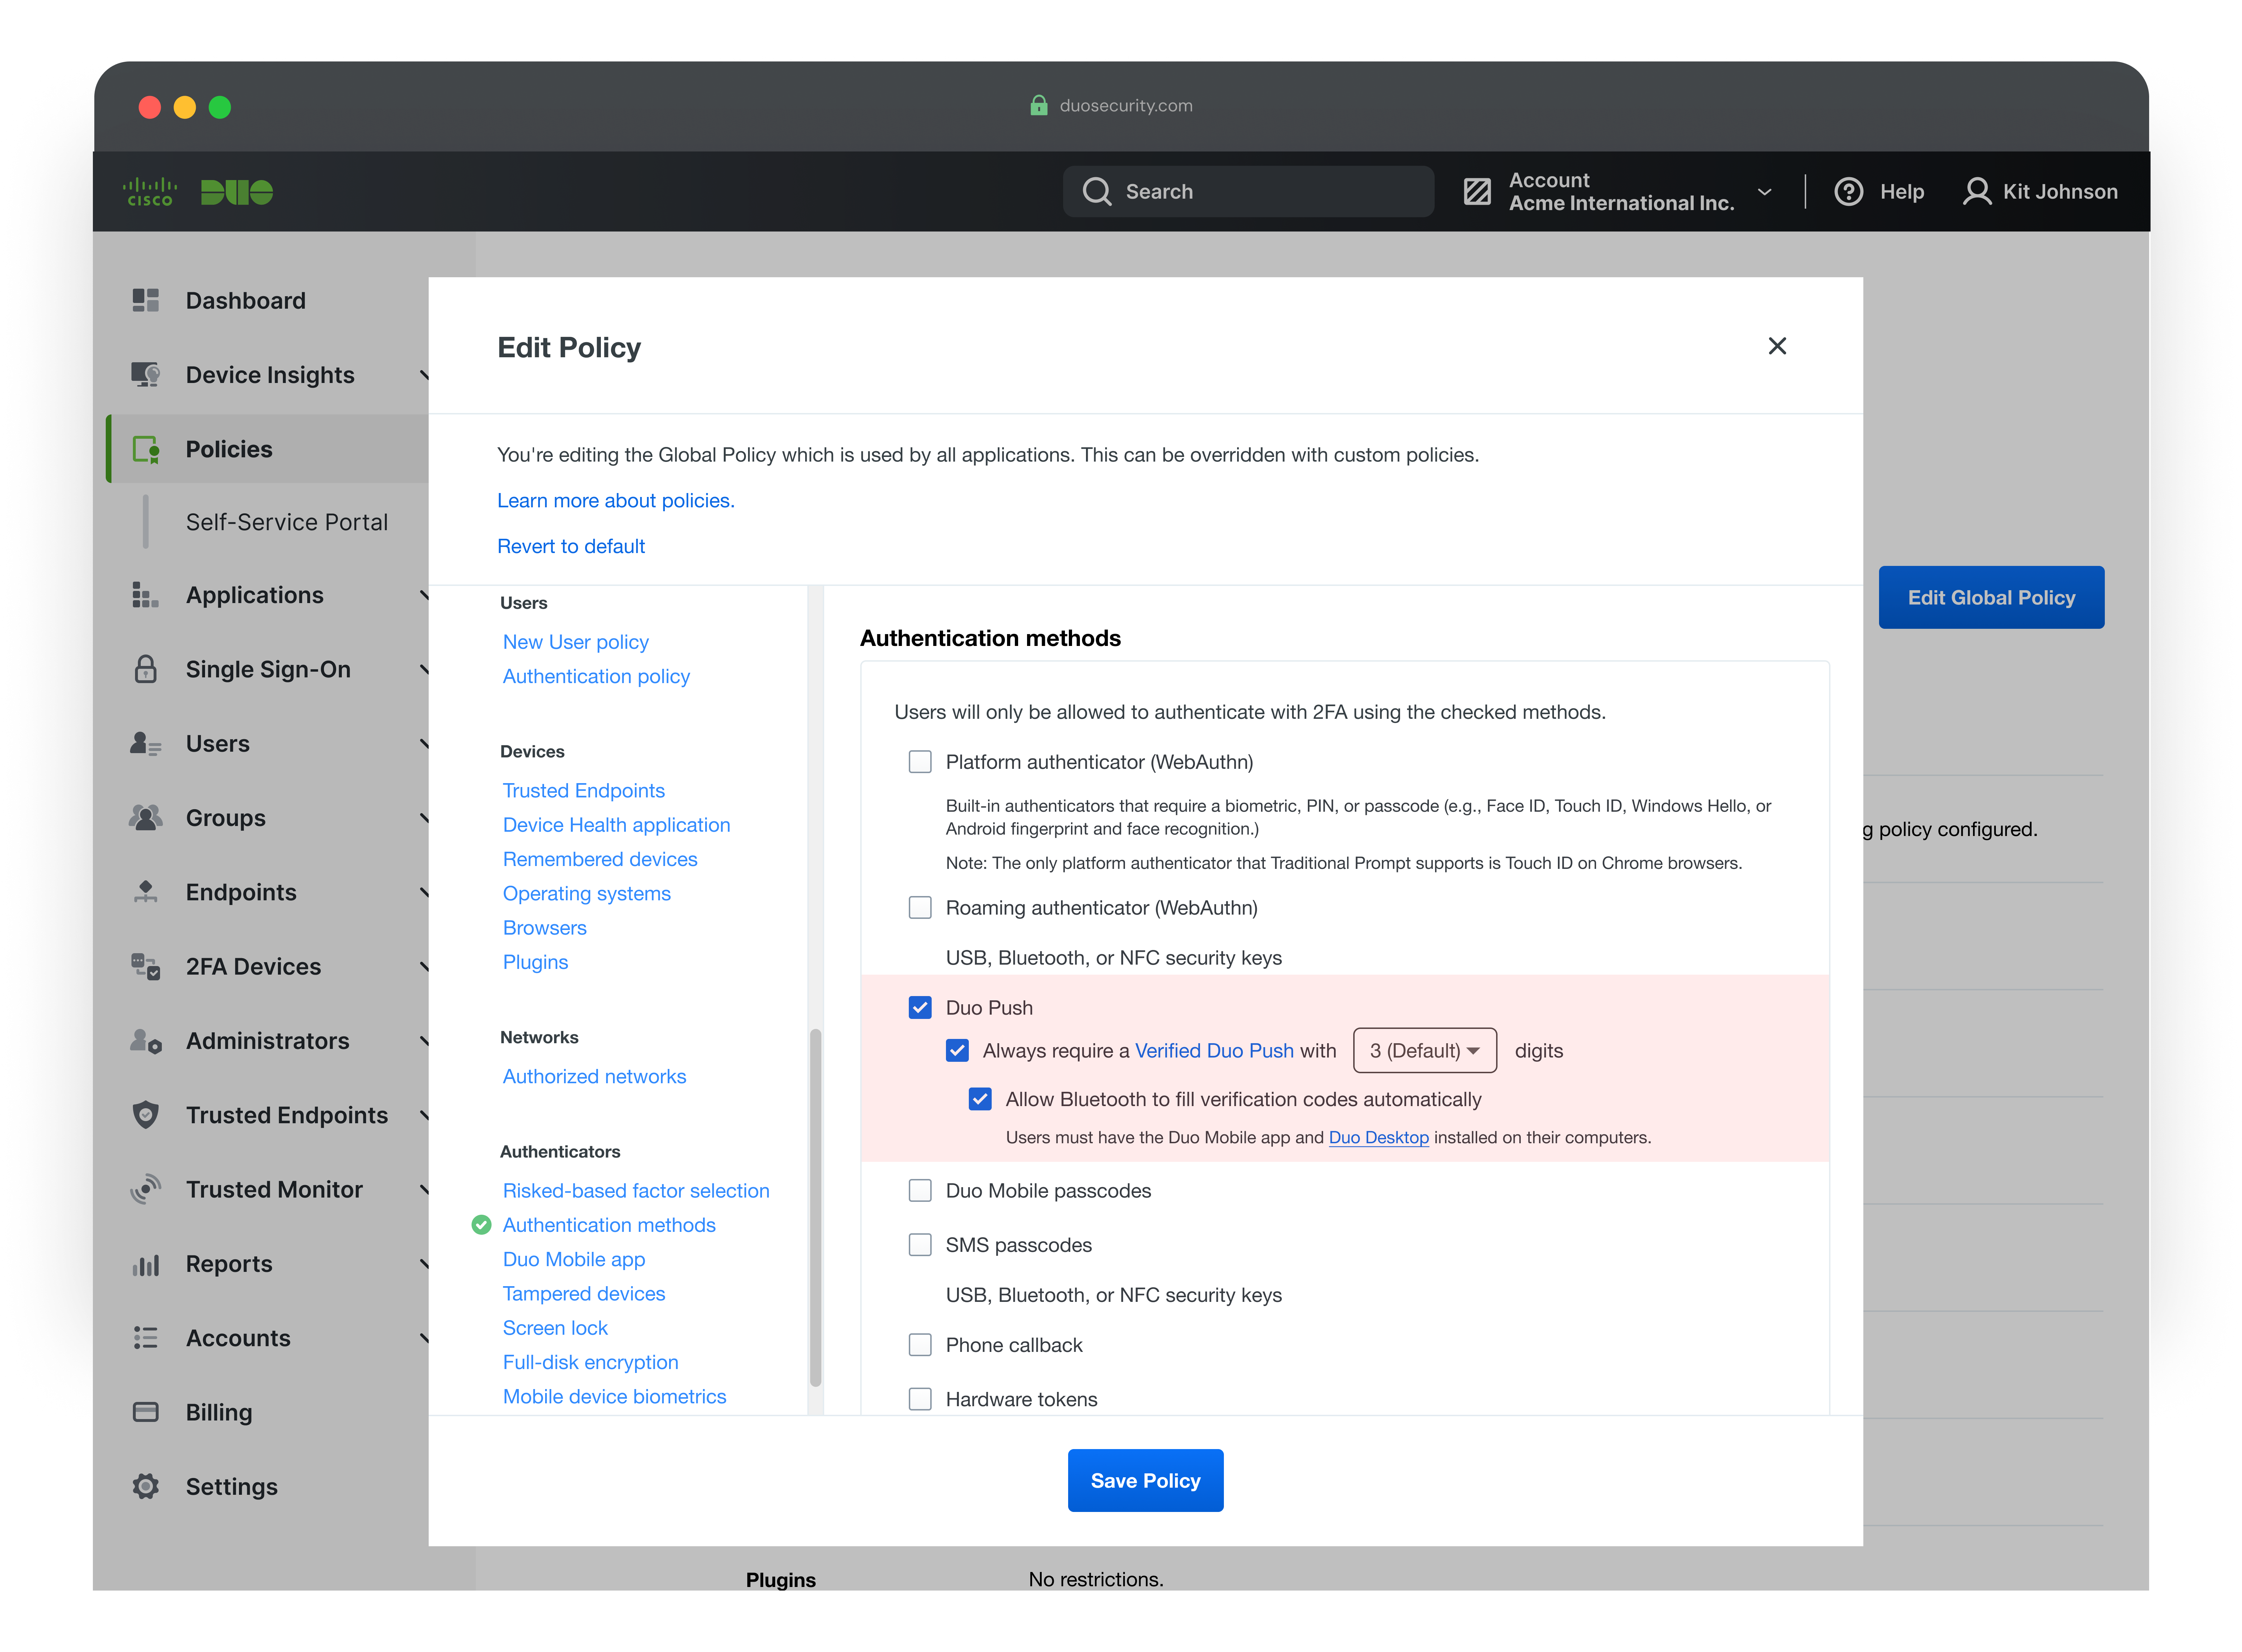Click the Revert to default link

[x=571, y=546]
